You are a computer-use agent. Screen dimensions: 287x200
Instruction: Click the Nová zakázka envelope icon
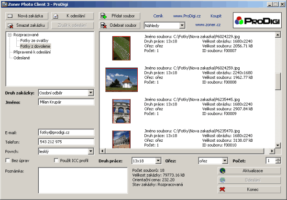10,16
